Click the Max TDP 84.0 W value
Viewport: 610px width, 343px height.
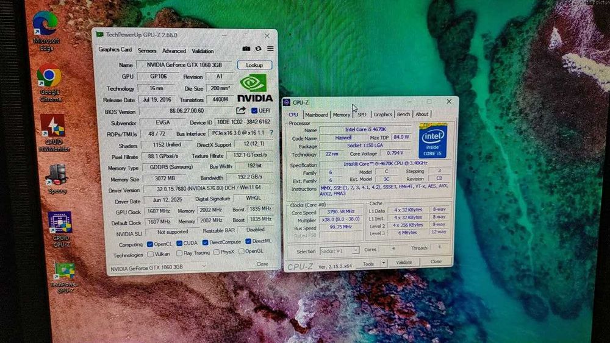click(401, 137)
